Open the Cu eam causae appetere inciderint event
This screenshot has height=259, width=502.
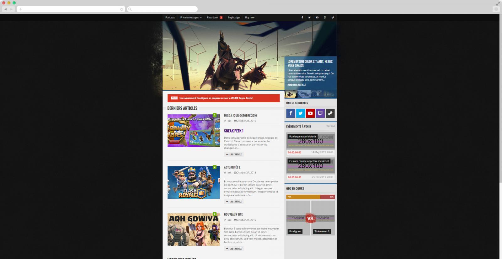[309, 161]
